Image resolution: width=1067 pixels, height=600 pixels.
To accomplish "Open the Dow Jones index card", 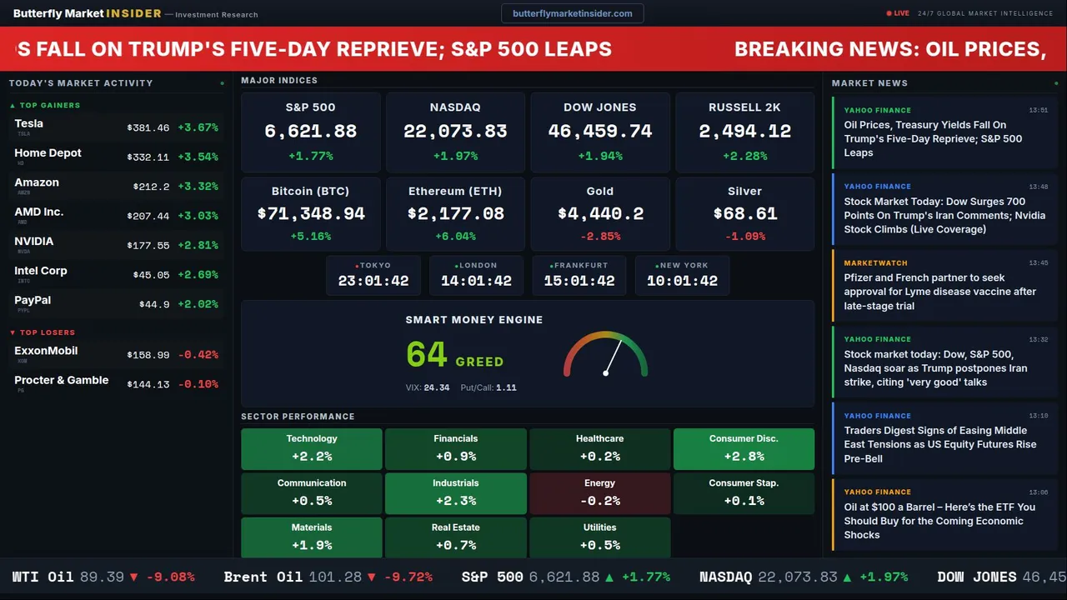I will coord(600,132).
